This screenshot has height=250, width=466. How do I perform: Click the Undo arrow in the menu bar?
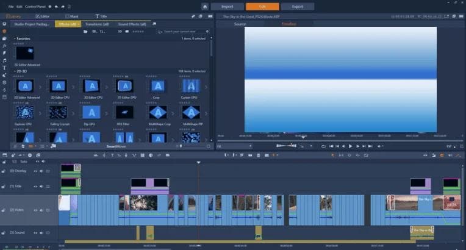pos(57,7)
